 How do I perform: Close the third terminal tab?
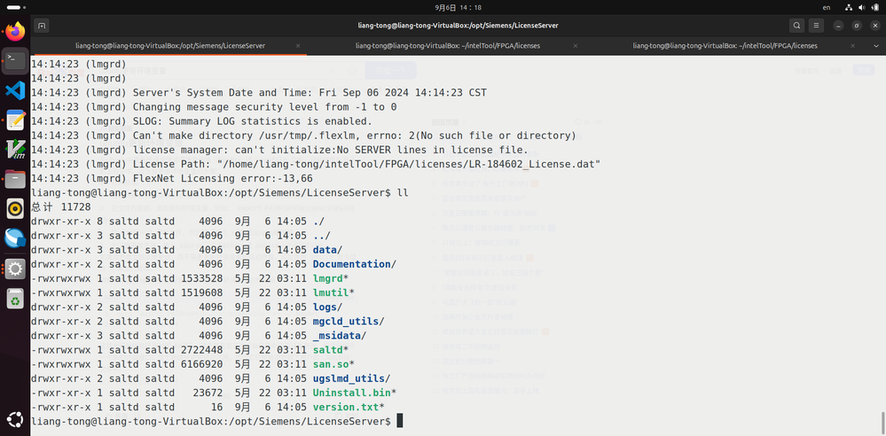pyautogui.click(x=852, y=46)
